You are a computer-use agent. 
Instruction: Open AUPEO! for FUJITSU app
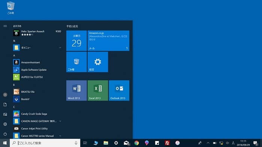point(37,77)
